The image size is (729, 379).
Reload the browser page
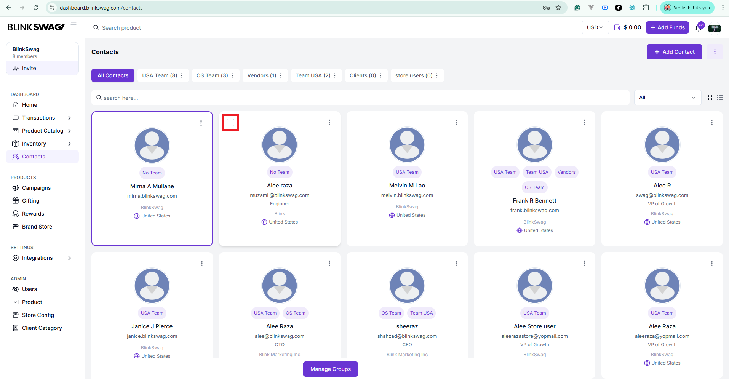tap(36, 8)
